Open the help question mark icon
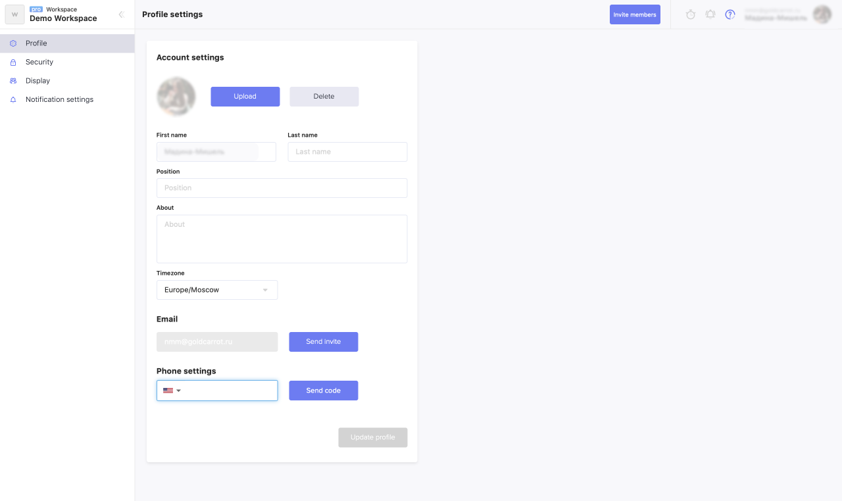The height and width of the screenshot is (501, 842). [730, 14]
